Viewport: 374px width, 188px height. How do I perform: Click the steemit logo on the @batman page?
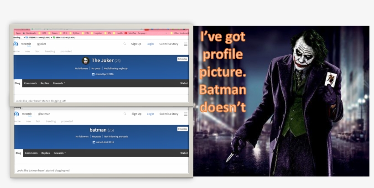(x=17, y=114)
